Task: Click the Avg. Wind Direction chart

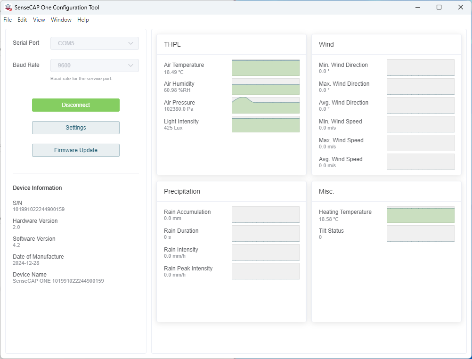Action: coord(421,105)
